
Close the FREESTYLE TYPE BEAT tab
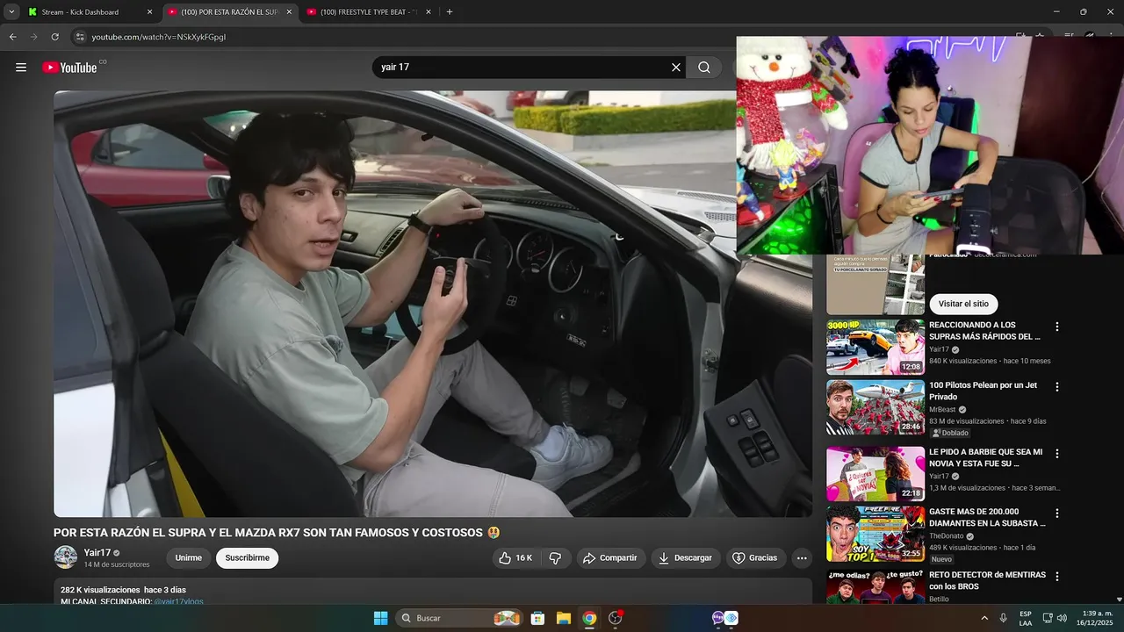[429, 12]
